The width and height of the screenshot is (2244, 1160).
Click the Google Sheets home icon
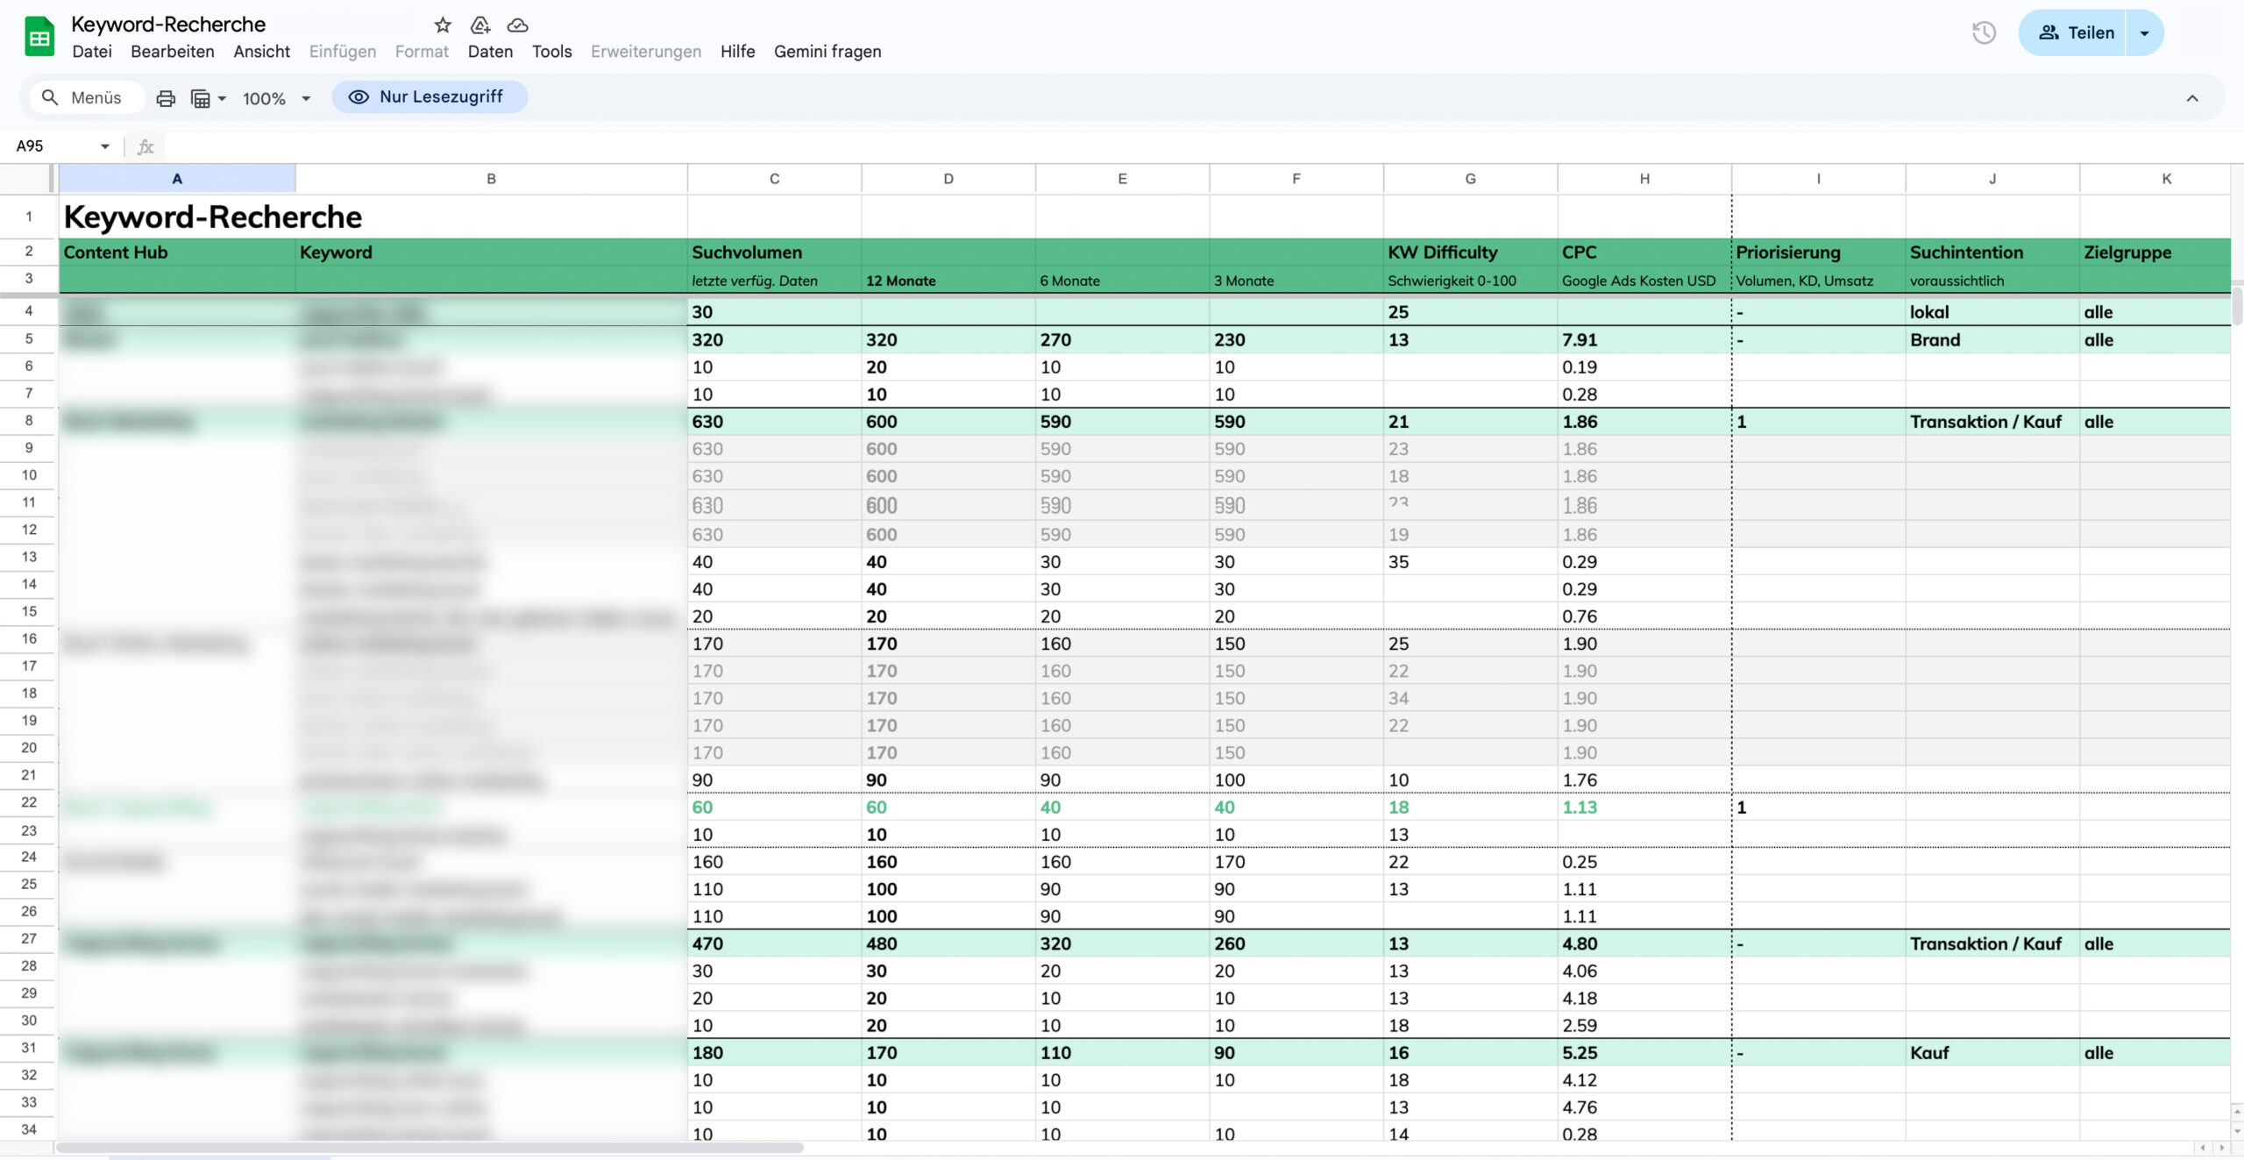point(39,37)
